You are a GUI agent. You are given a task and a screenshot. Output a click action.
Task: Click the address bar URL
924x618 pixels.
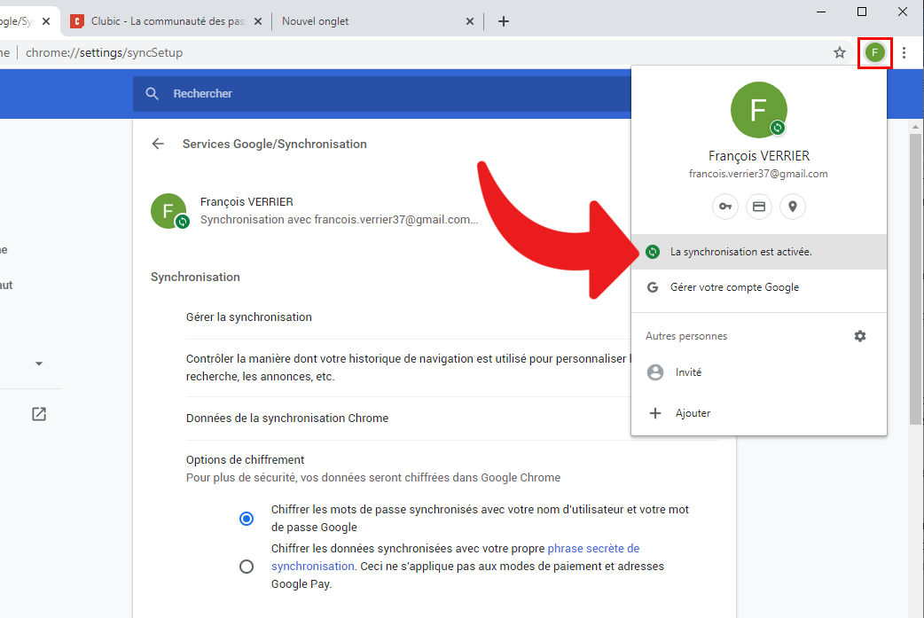104,53
